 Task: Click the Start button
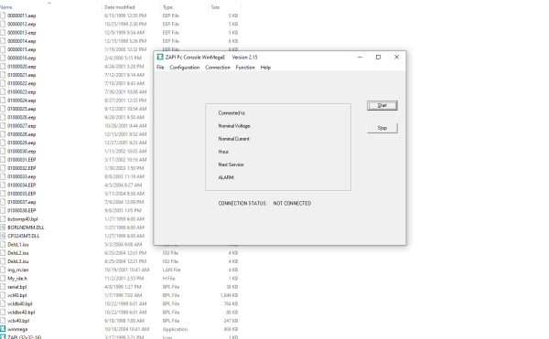click(x=382, y=106)
